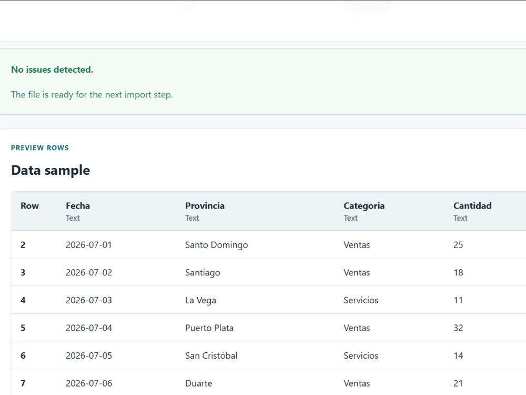Click 'Ventas' in the Duarte row
Viewport: 526px width, 395px height.
point(357,383)
